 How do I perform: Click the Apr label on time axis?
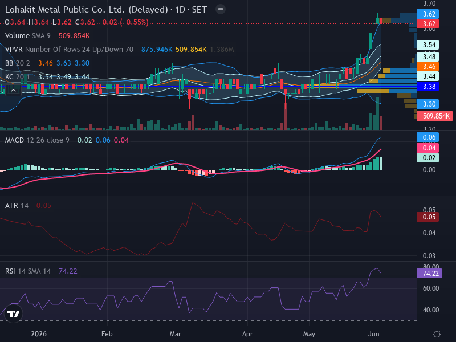247,334
